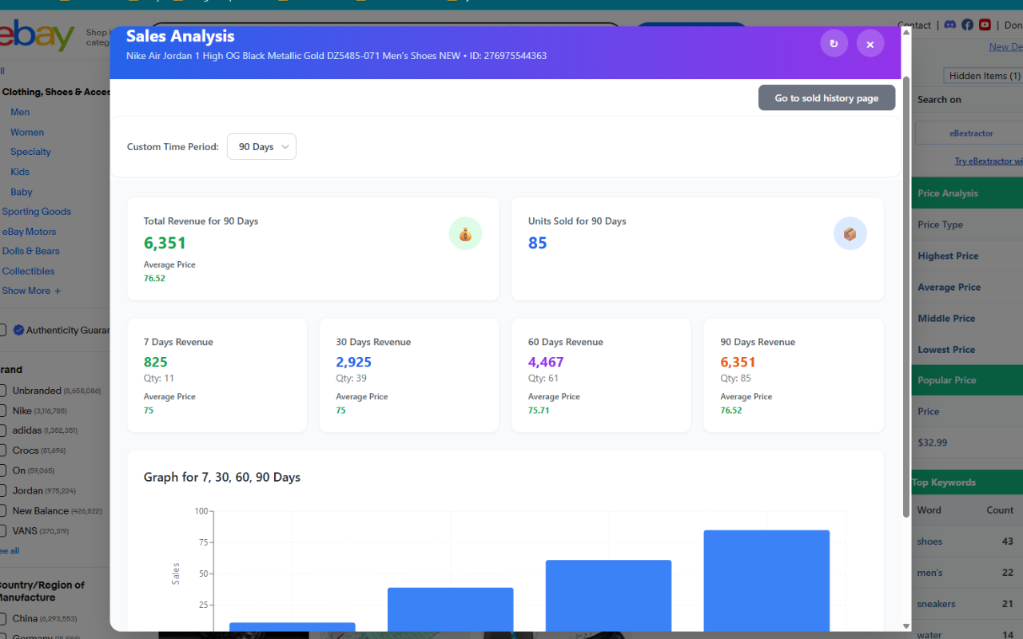This screenshot has width=1023, height=639.
Task: Tick the Crocs brand checkbox
Action: click(2, 450)
